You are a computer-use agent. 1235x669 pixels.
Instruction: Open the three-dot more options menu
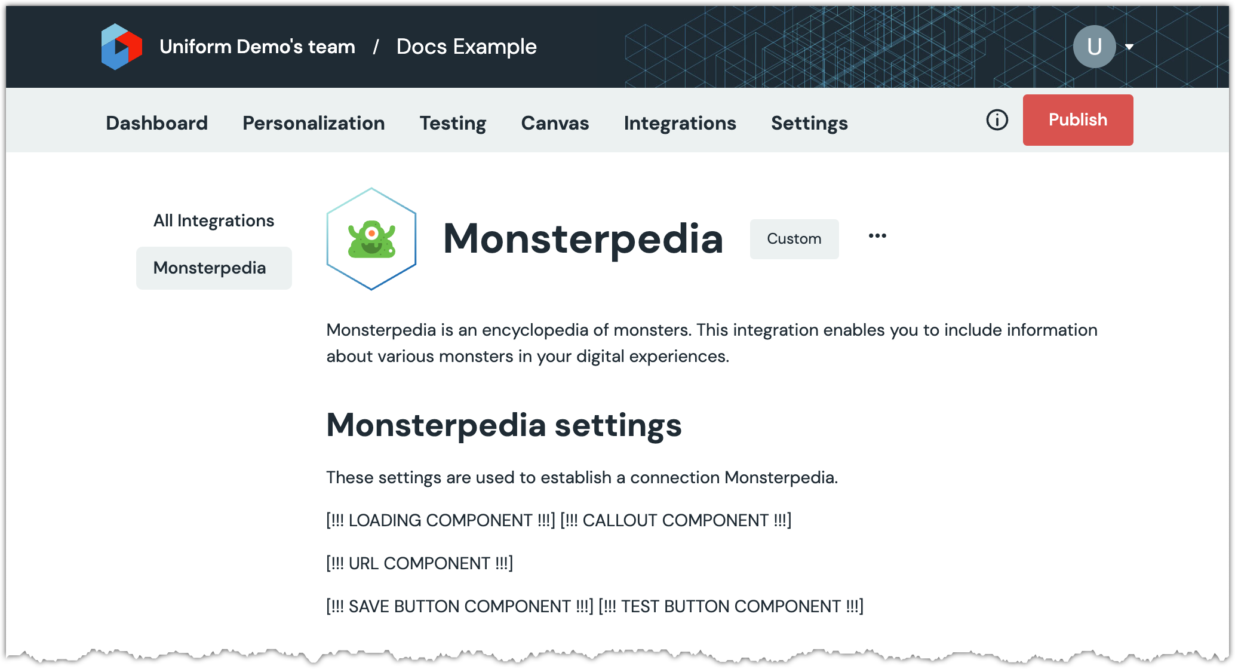pos(877,236)
